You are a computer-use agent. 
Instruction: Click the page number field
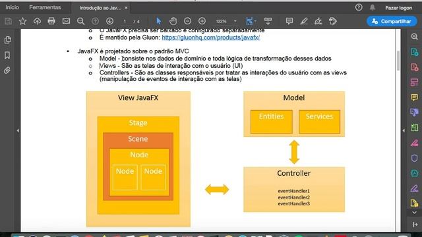[x=125, y=21]
